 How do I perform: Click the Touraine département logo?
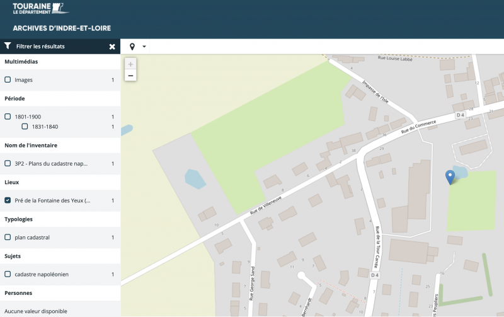click(42, 8)
